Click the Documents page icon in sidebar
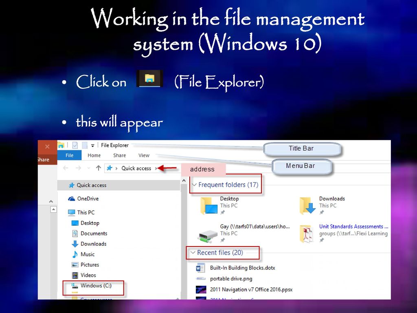This screenshot has width=417, height=313. click(x=75, y=234)
